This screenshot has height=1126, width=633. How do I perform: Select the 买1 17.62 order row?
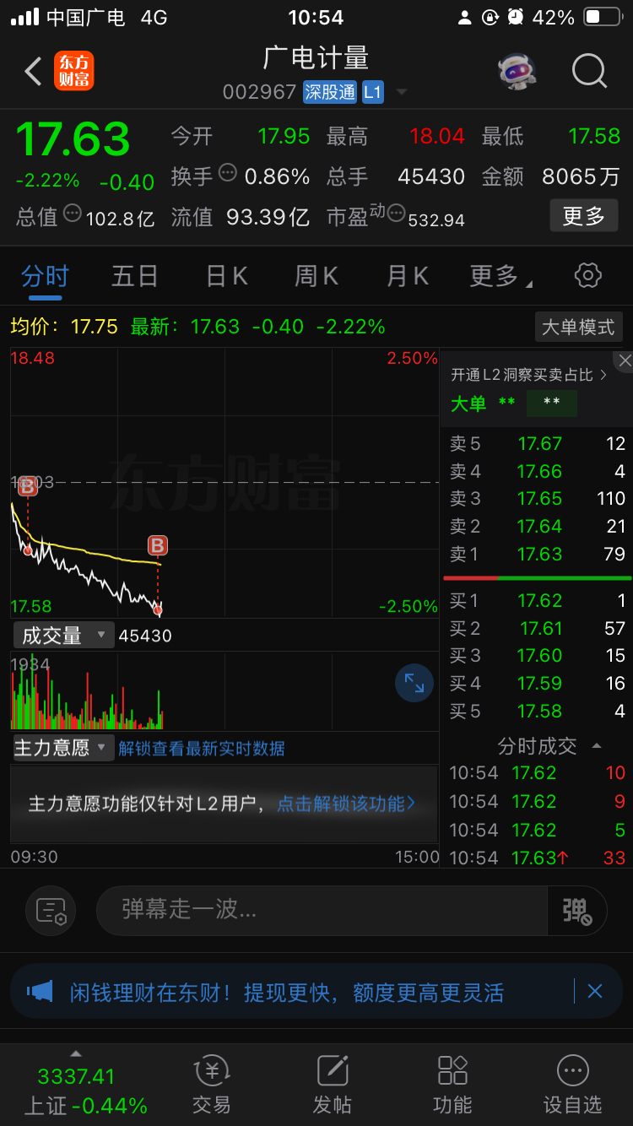pos(537,601)
